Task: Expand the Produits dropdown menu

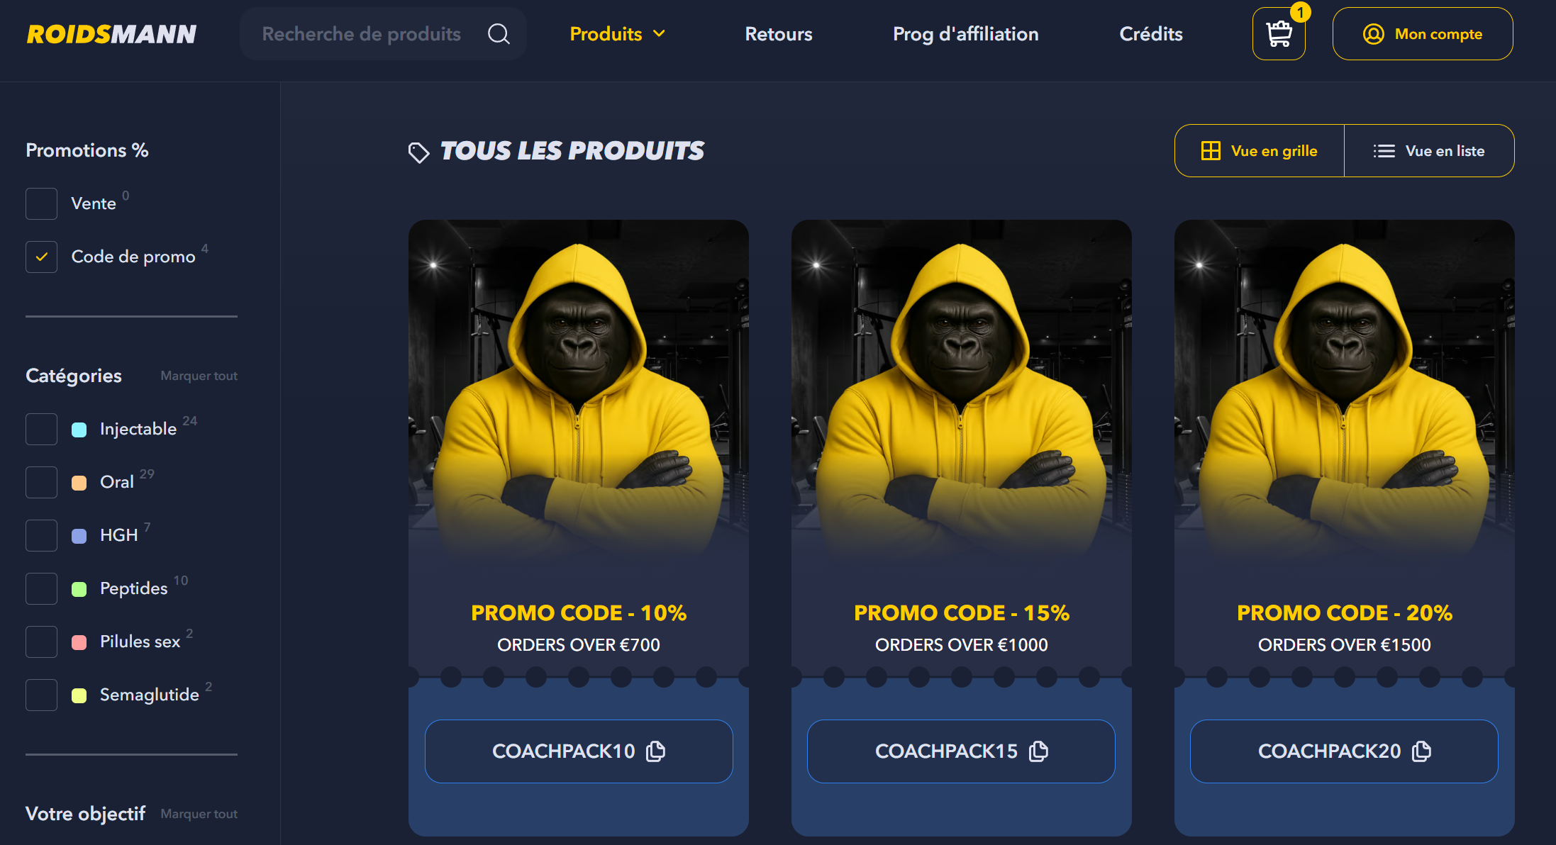Action: (x=618, y=34)
